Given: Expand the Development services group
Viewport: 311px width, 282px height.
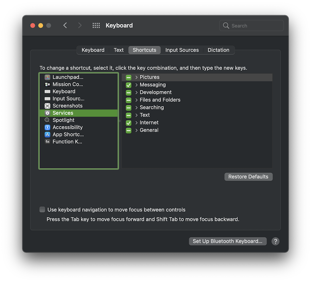Looking at the screenshot, I should pos(136,92).
